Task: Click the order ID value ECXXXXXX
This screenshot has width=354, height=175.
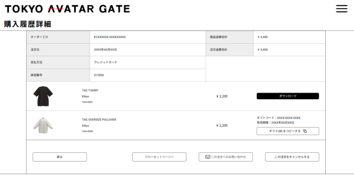Action: 110,37
